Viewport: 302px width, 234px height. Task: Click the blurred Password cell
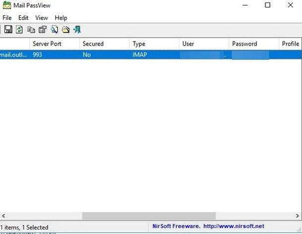(250, 55)
